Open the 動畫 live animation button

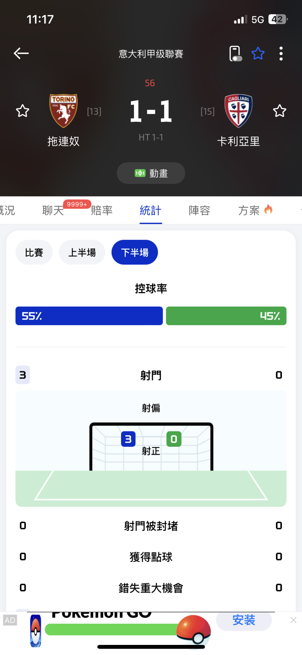[x=151, y=173]
